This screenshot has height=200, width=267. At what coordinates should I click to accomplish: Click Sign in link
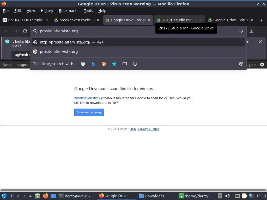[251, 65]
